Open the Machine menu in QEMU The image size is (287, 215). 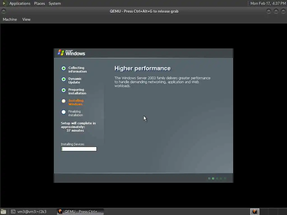(10, 19)
